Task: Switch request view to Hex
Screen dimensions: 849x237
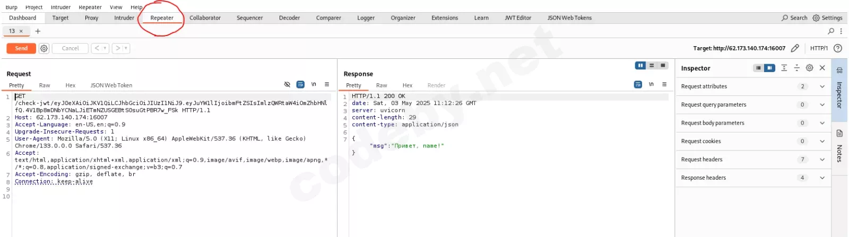Action: click(x=70, y=85)
